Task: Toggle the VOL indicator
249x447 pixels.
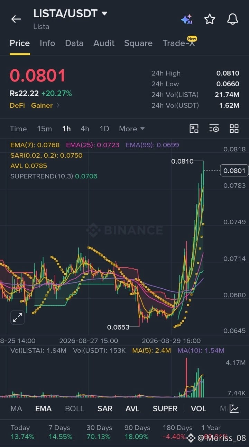Action: coord(199,409)
